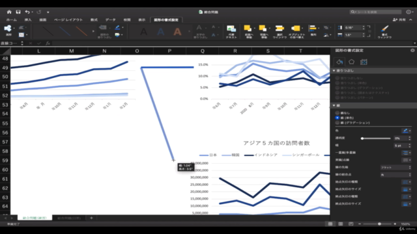Select the 線 (単色) solid line radio button
Image resolution: width=417 pixels, height=234 pixels.
click(x=338, y=118)
